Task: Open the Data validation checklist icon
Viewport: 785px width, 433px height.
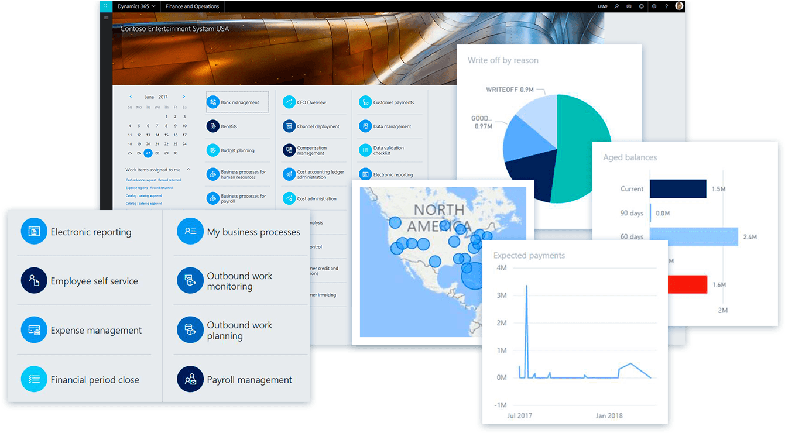Action: pyautogui.click(x=365, y=150)
